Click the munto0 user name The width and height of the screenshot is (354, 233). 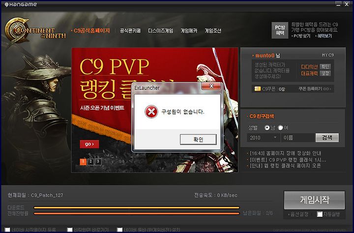(265, 56)
